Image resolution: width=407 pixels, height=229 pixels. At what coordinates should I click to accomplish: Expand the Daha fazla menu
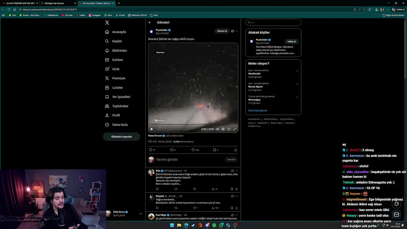click(116, 125)
